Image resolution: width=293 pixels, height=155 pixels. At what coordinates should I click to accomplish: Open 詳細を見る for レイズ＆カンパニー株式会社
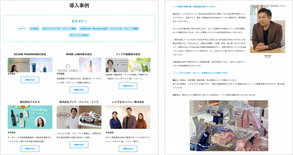point(128,149)
